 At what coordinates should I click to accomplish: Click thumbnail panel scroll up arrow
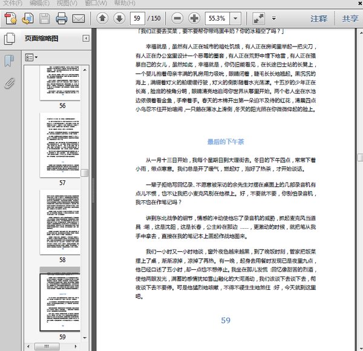pos(85,70)
